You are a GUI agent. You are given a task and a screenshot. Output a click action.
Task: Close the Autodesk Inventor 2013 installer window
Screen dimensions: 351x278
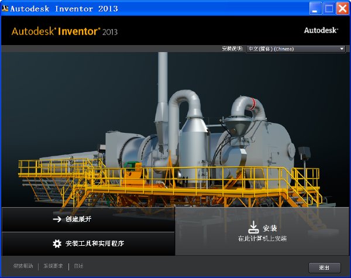pyautogui.click(x=342, y=9)
